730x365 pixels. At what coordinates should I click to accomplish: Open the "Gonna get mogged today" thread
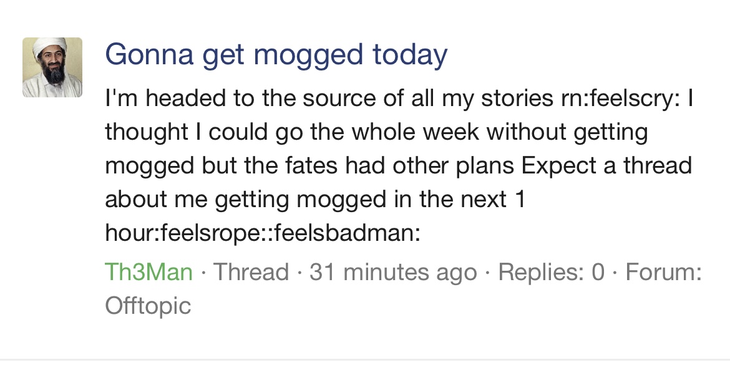(x=276, y=55)
